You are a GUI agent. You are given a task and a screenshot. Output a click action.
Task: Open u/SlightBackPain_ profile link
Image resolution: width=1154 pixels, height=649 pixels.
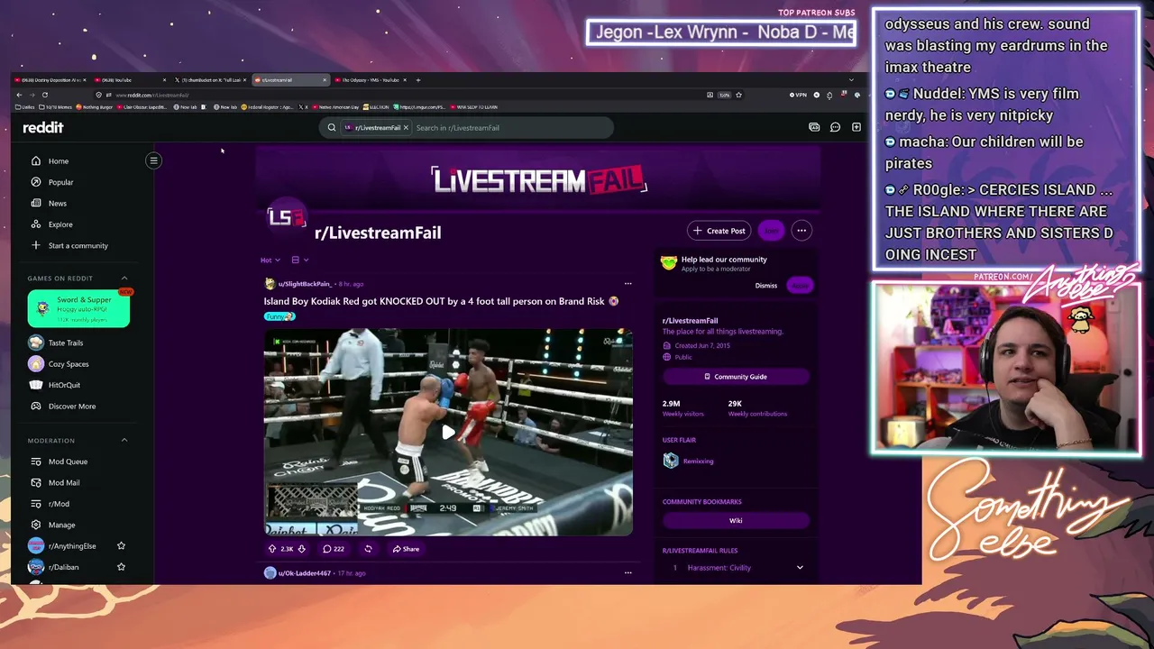pyautogui.click(x=305, y=284)
